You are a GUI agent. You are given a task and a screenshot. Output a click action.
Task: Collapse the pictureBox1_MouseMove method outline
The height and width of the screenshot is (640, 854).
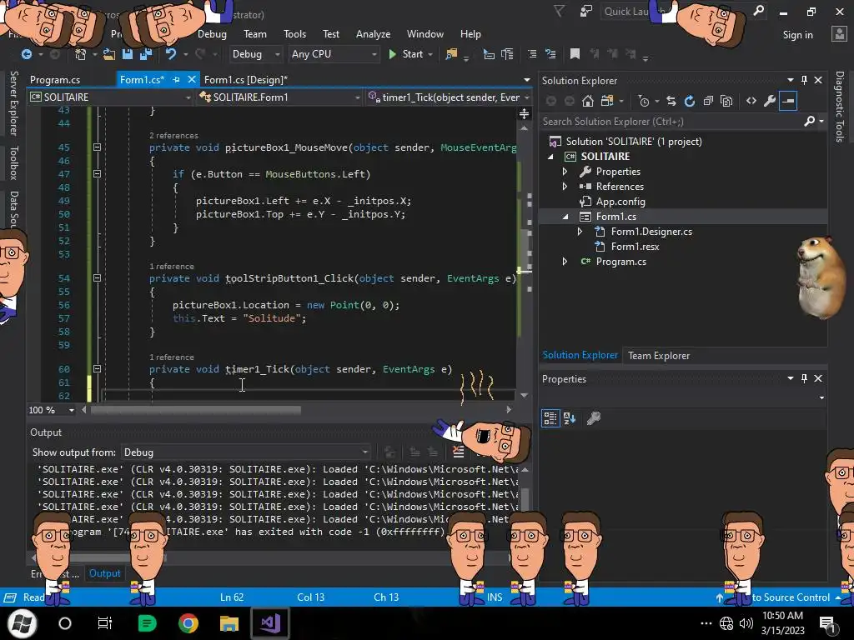(x=97, y=147)
